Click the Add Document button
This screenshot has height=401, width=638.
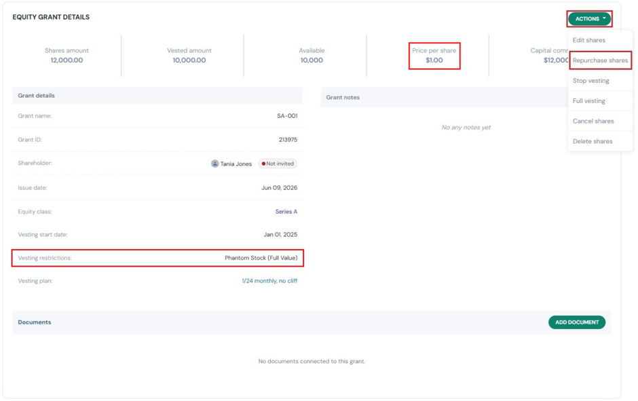point(576,322)
